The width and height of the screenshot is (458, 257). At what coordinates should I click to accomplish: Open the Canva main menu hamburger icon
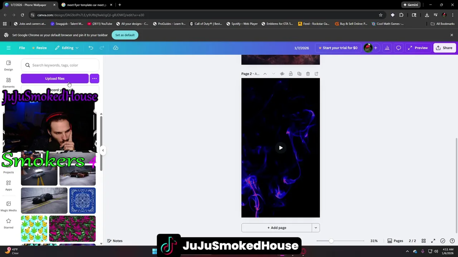coord(9,48)
